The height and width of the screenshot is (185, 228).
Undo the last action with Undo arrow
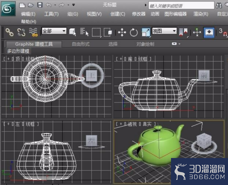(x=49, y=5)
